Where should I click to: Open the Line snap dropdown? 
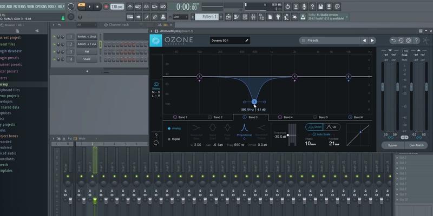tap(180, 17)
